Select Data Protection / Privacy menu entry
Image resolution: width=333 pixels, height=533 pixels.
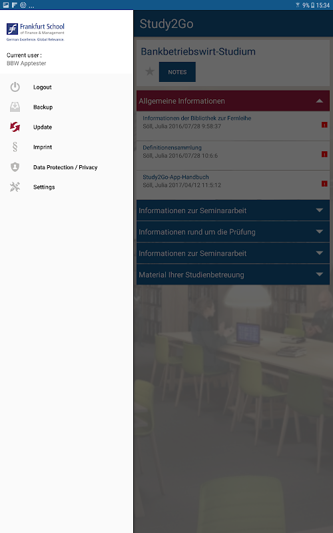[67, 167]
